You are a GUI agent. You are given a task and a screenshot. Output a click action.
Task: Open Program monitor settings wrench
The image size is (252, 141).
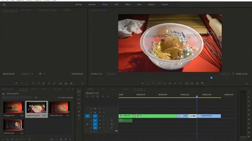pyautogui.click(x=233, y=74)
